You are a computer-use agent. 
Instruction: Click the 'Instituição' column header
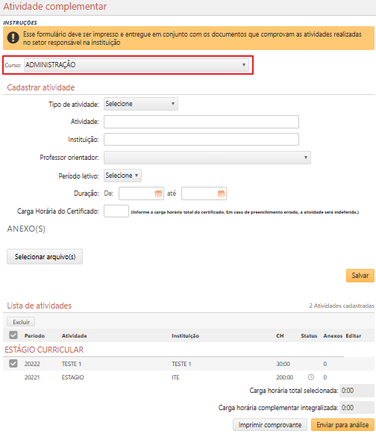pos(186,335)
